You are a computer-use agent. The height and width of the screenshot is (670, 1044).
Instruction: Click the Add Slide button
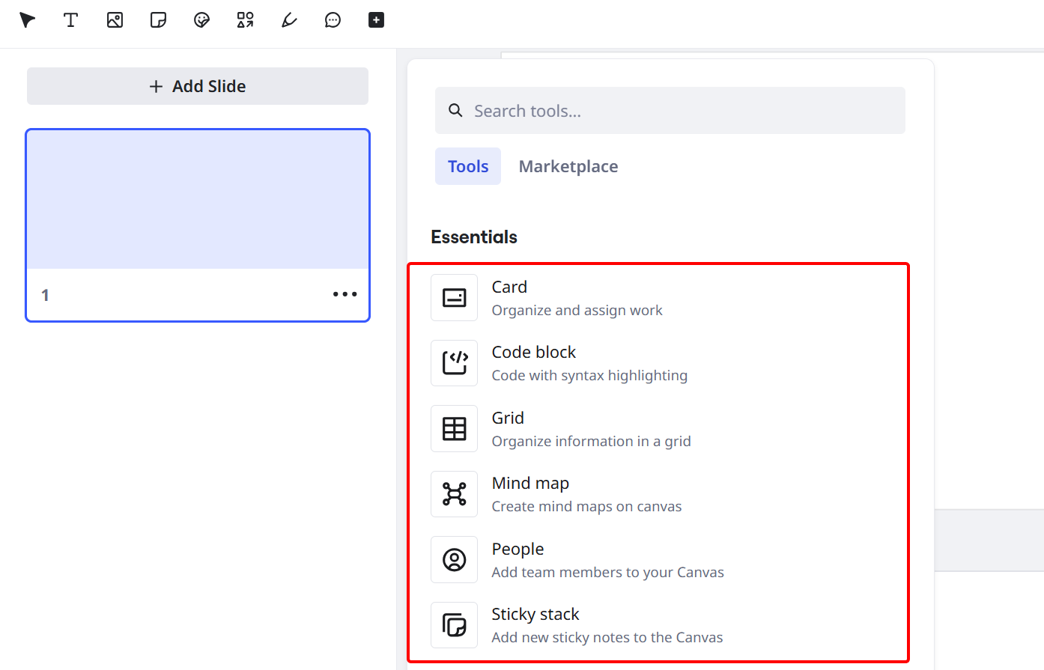(197, 85)
